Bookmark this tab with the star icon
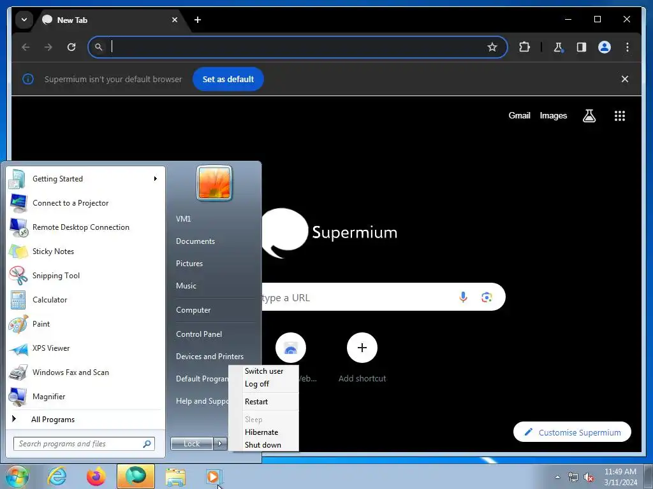653x489 pixels. (x=492, y=47)
